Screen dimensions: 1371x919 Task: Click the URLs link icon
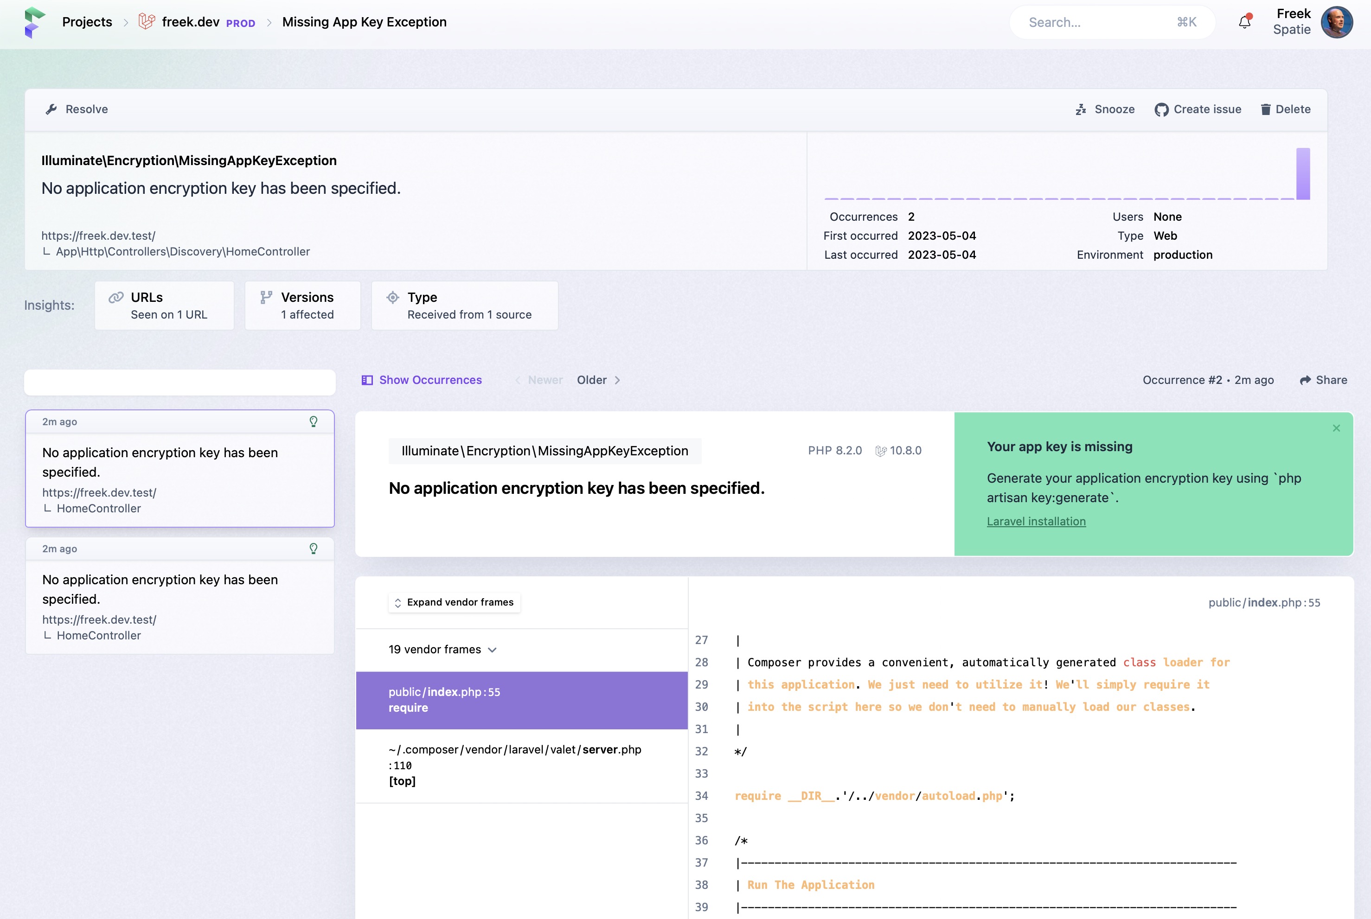point(116,297)
